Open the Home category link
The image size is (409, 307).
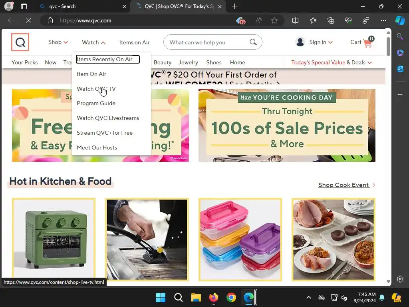point(237,62)
